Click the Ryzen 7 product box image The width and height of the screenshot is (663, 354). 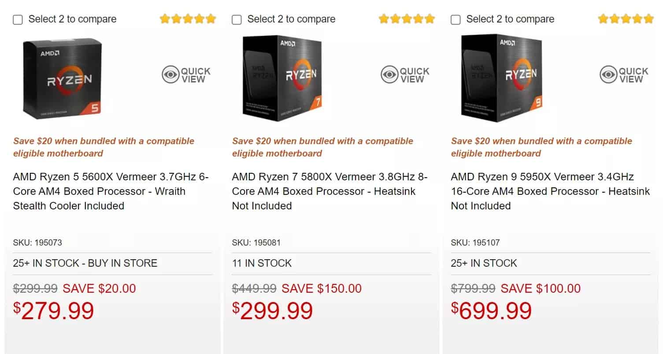(x=282, y=78)
